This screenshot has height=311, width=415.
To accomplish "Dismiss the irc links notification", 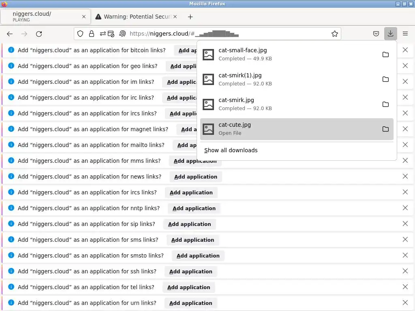I will (x=405, y=97).
